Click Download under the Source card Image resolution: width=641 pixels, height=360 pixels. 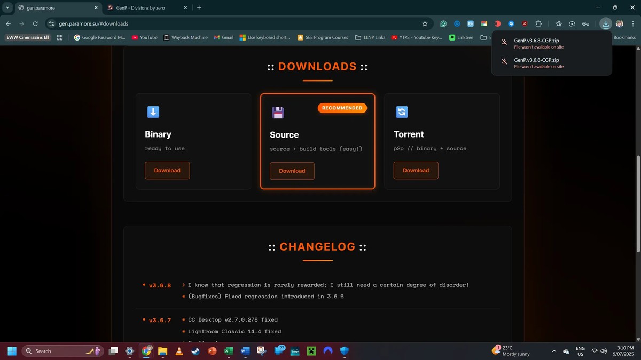pyautogui.click(x=292, y=171)
